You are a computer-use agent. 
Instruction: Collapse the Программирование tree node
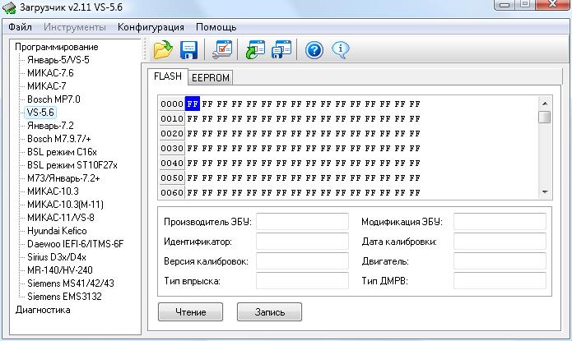tap(56, 46)
